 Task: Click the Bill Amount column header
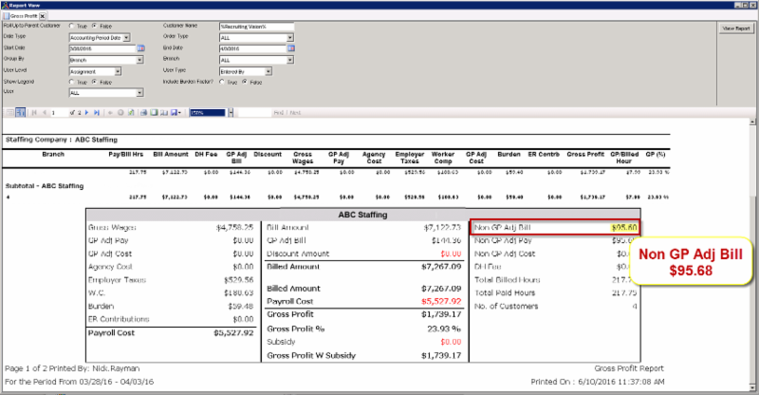[x=171, y=154]
